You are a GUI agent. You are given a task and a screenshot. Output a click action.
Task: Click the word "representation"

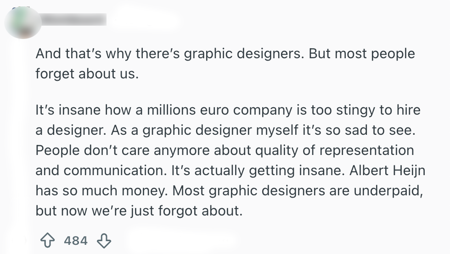coord(361,151)
